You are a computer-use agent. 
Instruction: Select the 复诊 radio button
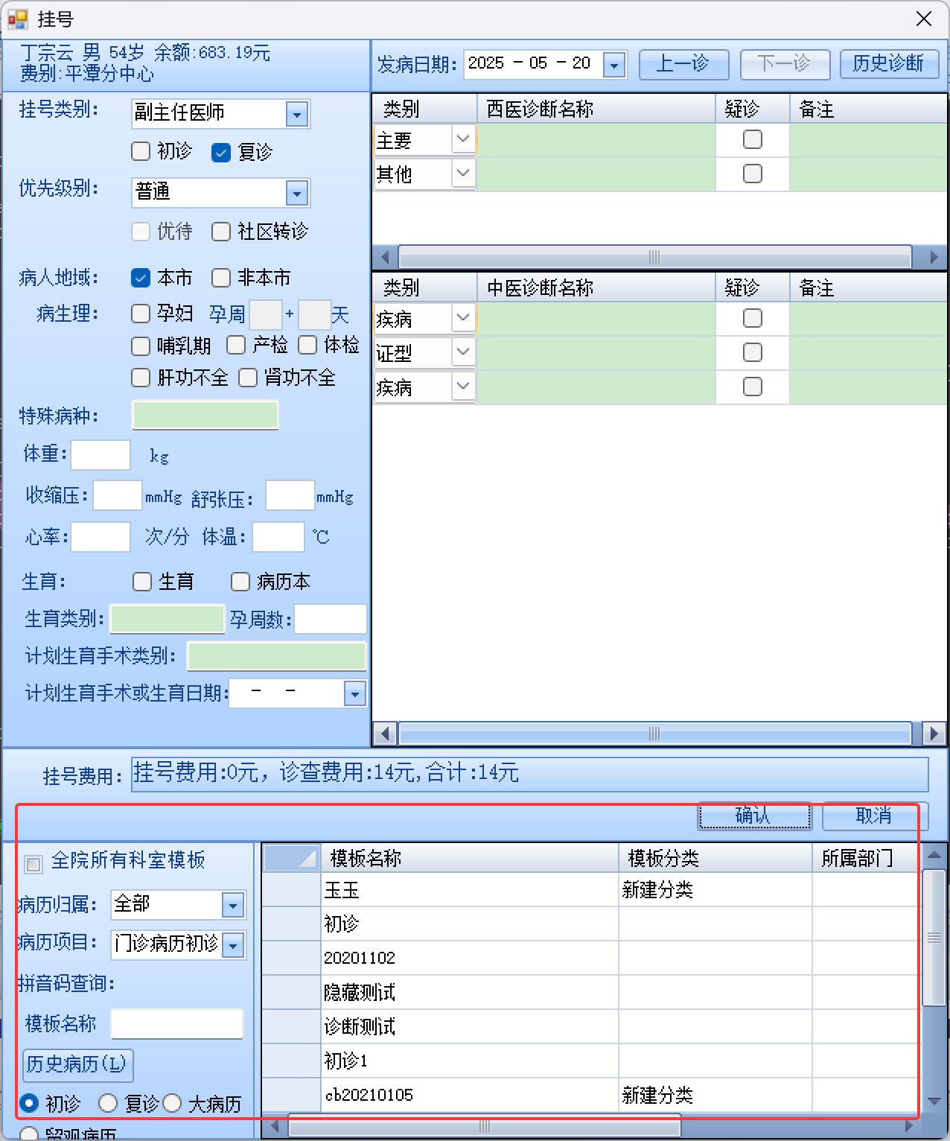point(108,1103)
